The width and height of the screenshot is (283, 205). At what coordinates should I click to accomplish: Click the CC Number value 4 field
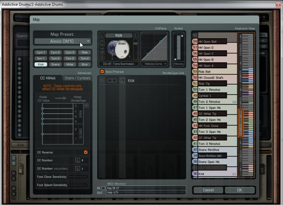point(84,160)
